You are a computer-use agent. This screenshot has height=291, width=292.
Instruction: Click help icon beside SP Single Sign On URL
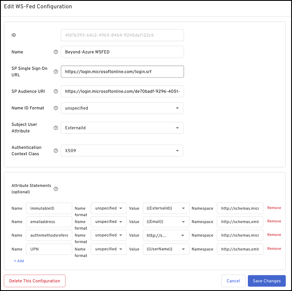click(56, 72)
